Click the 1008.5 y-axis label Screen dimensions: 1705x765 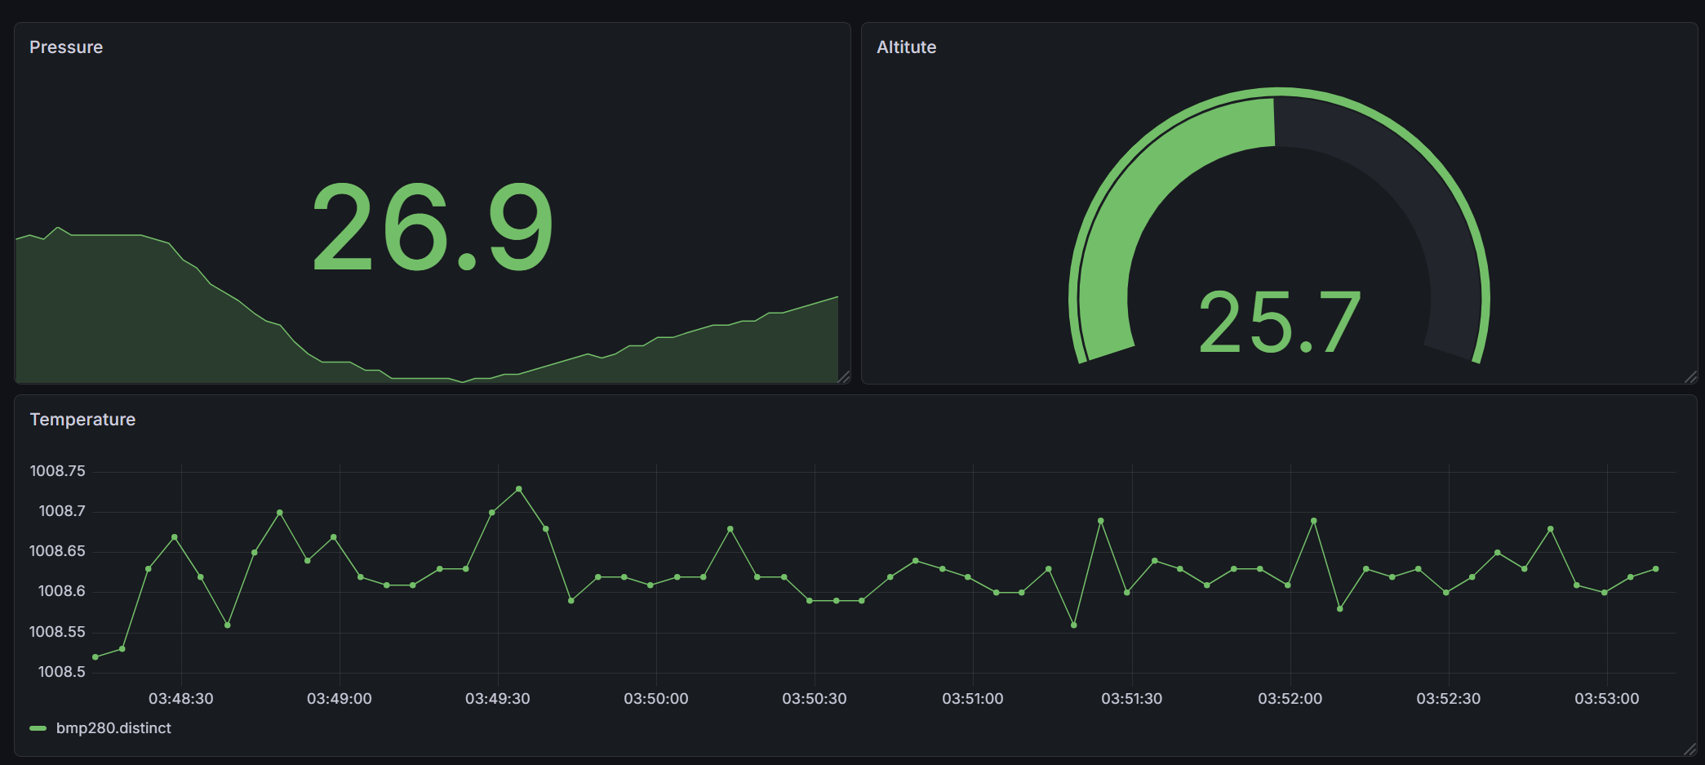click(x=61, y=672)
